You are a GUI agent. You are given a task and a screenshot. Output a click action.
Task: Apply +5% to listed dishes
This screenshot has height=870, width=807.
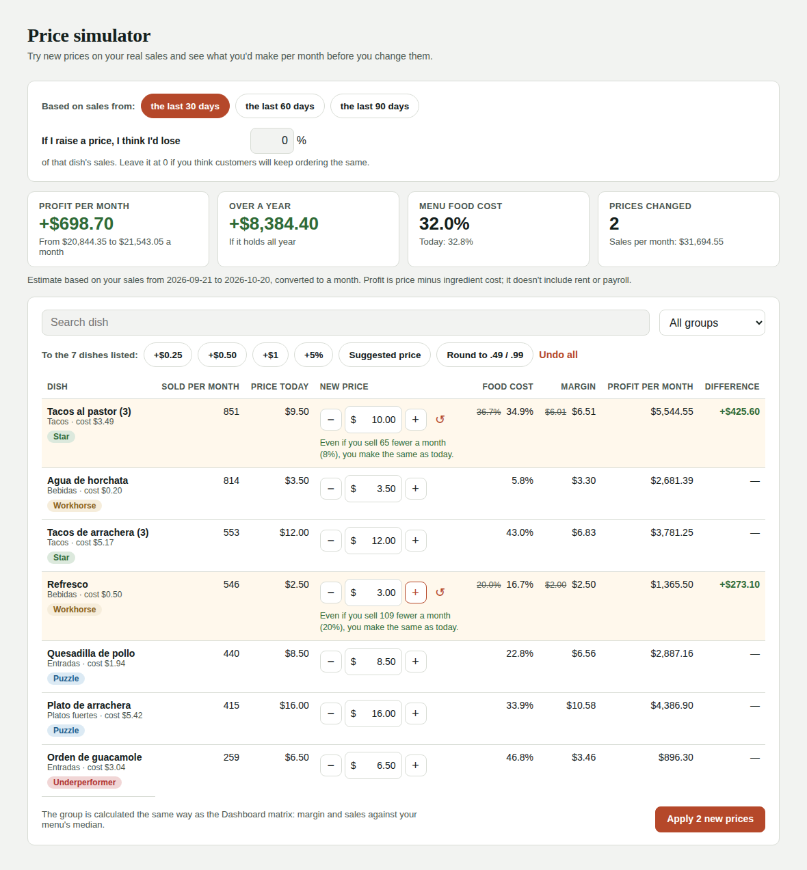pos(314,355)
